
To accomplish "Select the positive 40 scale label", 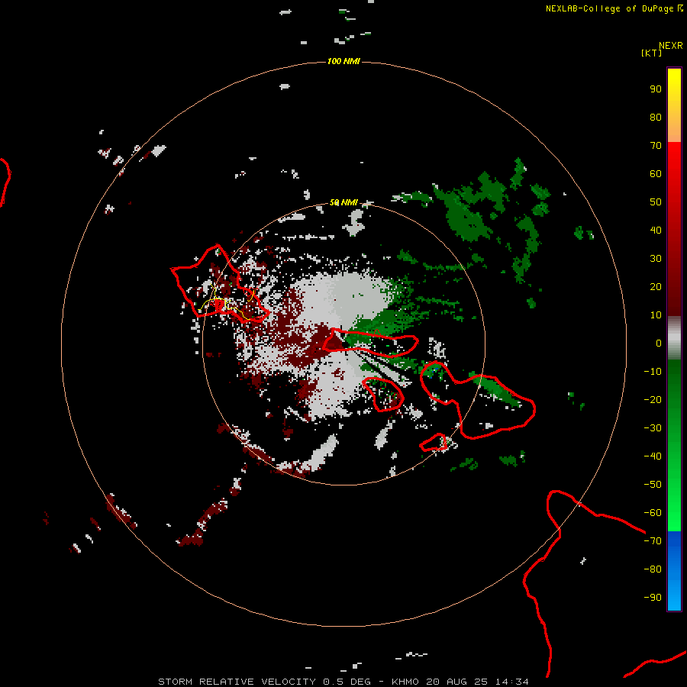I will pyautogui.click(x=656, y=231).
